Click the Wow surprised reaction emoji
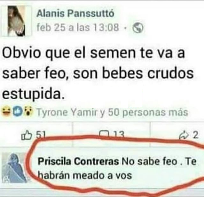Screen dimensions: 204x197 coord(28,112)
